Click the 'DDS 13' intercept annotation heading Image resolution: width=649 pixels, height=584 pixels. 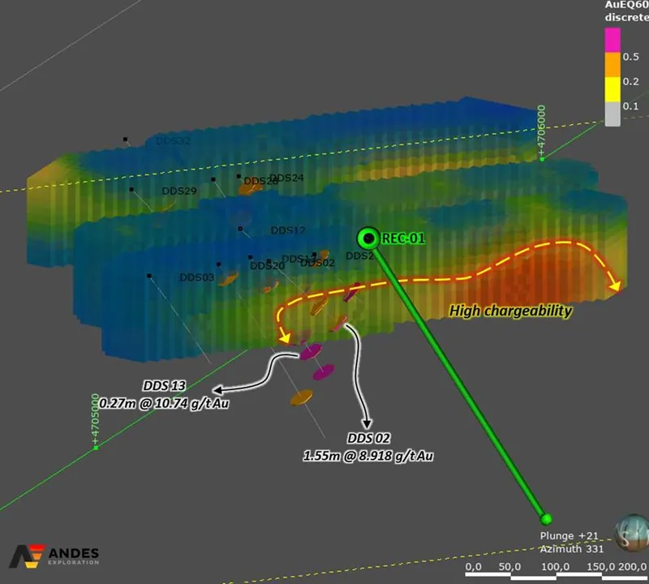point(165,386)
